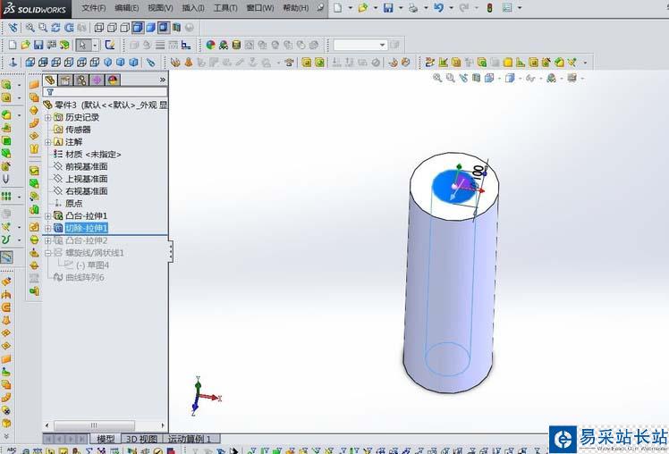Click the Save floppy icon in title toolbar
This screenshot has height=454, width=669.
(388, 8)
